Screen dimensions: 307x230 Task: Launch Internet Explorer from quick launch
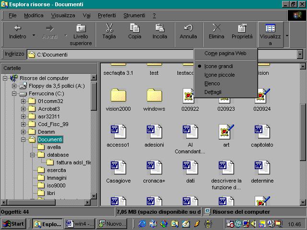coord(142,224)
